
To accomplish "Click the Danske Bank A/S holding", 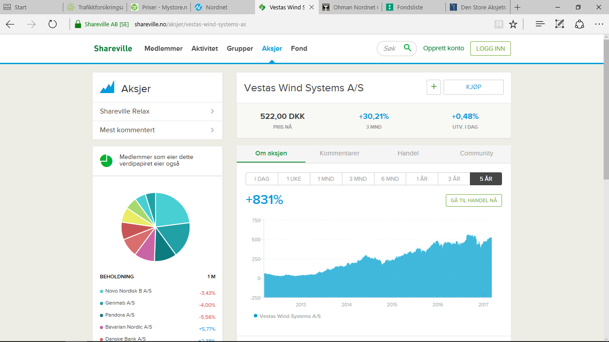I will point(126,339).
